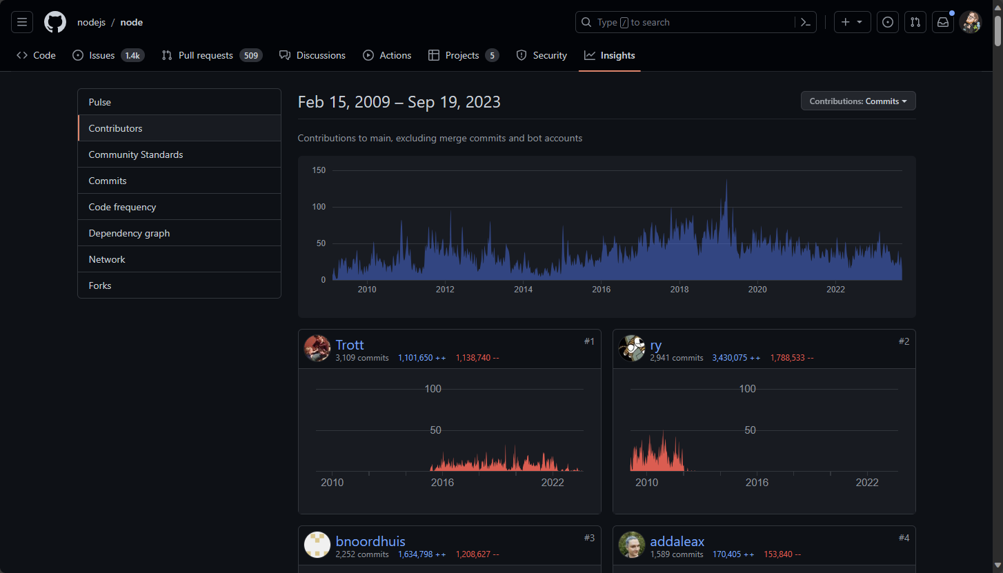1003x573 pixels.
Task: Click the Pull requests 509 counter badge
Action: point(251,55)
